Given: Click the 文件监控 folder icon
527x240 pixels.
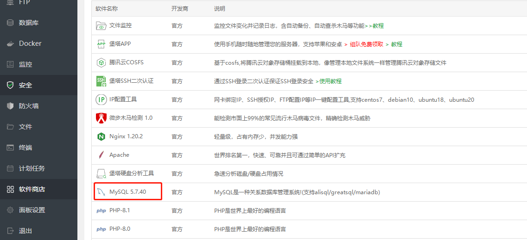Looking at the screenshot, I should (x=101, y=26).
